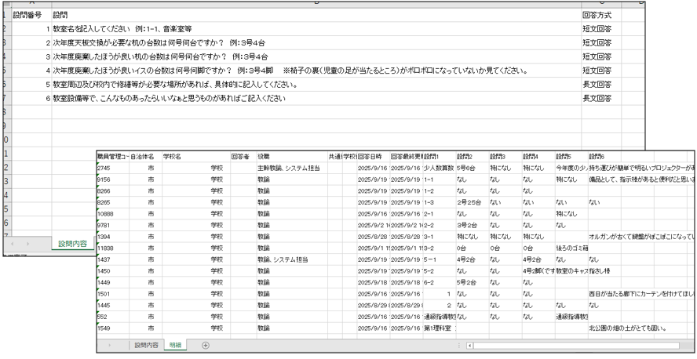Click the cell containing 第1理科室
This screenshot has width=697, height=359.
[438, 328]
